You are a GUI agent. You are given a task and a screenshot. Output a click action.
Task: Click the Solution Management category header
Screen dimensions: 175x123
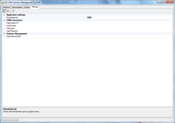pyautogui.click(x=17, y=34)
